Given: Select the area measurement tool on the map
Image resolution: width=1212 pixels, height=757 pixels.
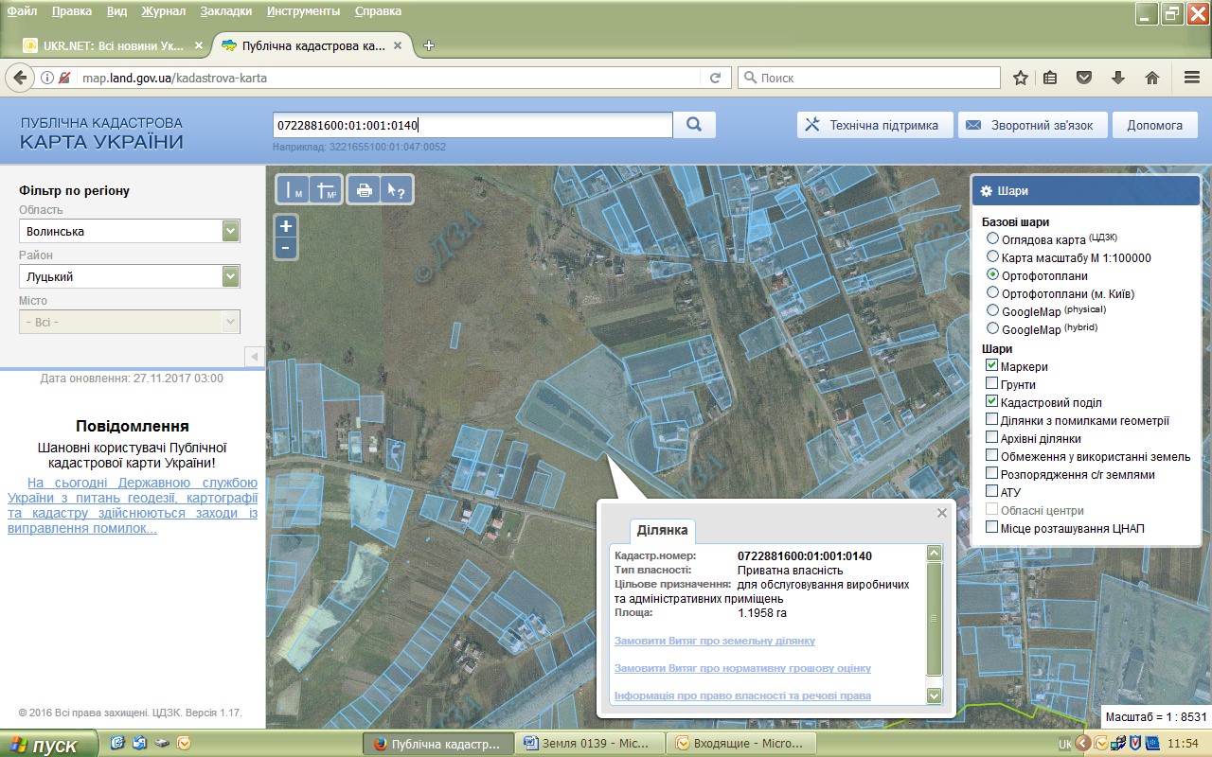Looking at the screenshot, I should click(326, 190).
